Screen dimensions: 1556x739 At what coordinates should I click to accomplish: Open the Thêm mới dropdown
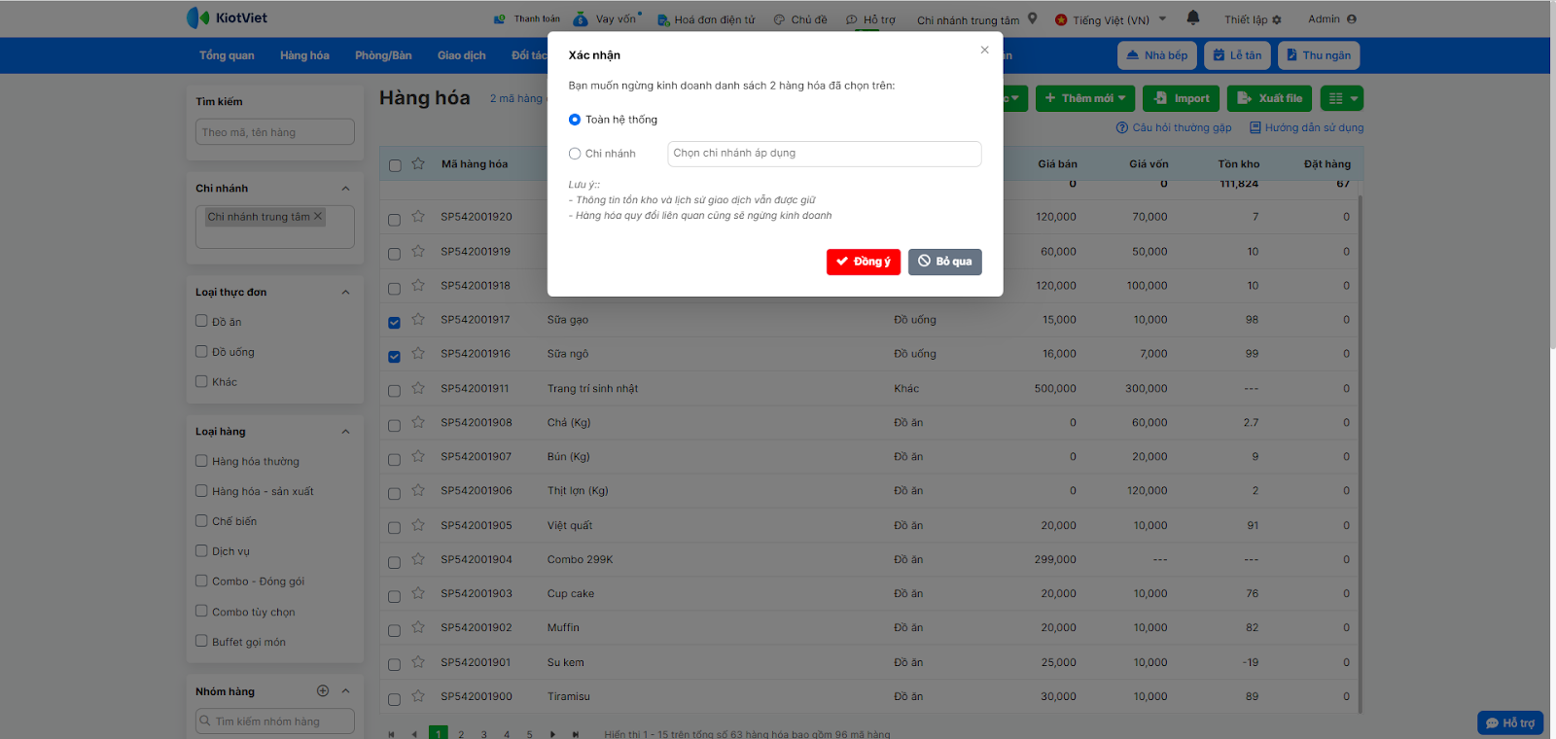tap(1084, 98)
